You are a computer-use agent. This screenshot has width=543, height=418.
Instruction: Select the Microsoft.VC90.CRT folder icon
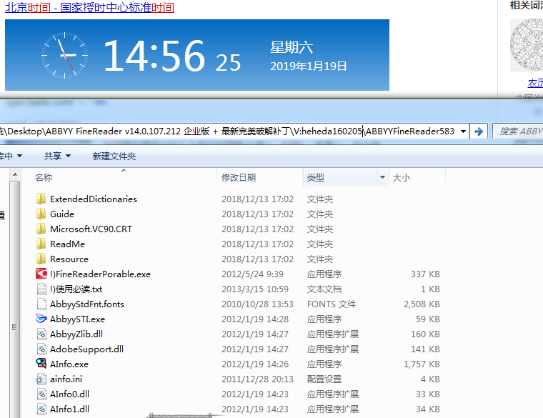coord(41,229)
